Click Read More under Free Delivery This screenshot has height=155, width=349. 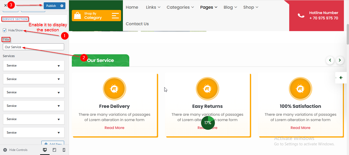(x=114, y=128)
